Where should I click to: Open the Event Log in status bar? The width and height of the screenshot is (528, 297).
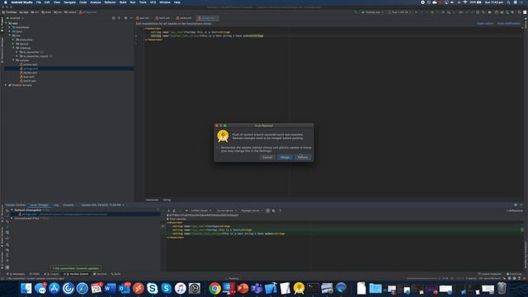point(514,274)
